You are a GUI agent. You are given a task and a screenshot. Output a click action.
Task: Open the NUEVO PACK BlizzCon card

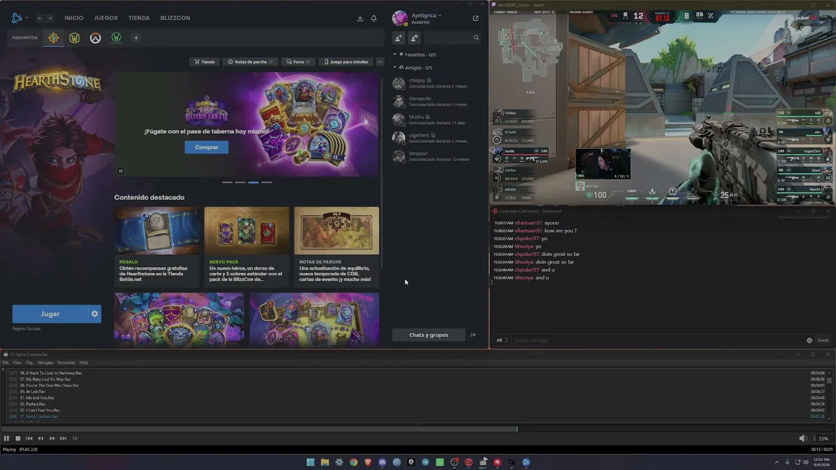coord(247,247)
